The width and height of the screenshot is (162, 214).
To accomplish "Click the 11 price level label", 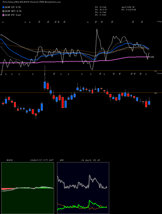I will 155,71.
